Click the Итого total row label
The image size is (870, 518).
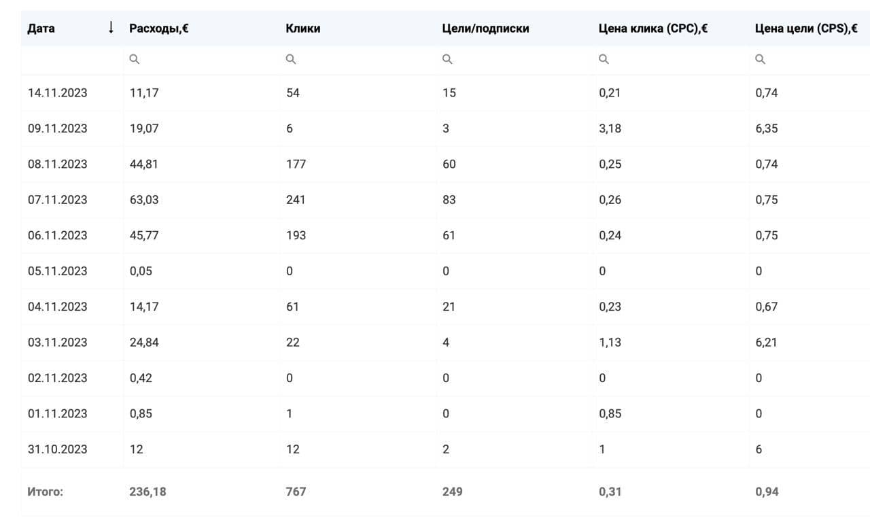coord(45,491)
